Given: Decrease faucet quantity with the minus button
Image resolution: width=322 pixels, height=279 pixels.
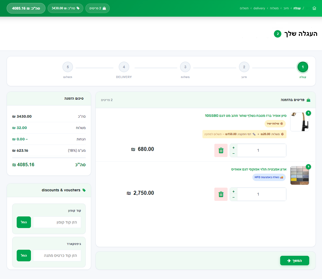Looking at the screenshot, I should click(233, 154).
